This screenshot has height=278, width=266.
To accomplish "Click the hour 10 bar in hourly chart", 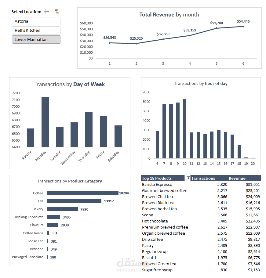I will coord(184,129).
